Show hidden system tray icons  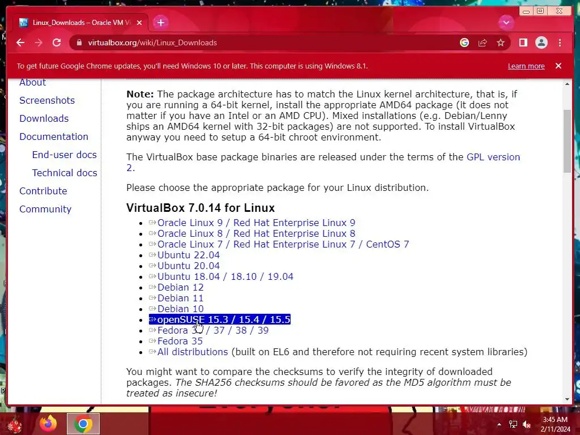(x=499, y=424)
